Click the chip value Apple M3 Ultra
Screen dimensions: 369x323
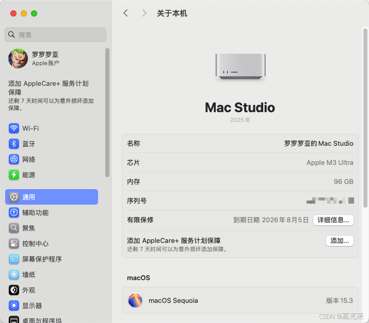pyautogui.click(x=330, y=163)
